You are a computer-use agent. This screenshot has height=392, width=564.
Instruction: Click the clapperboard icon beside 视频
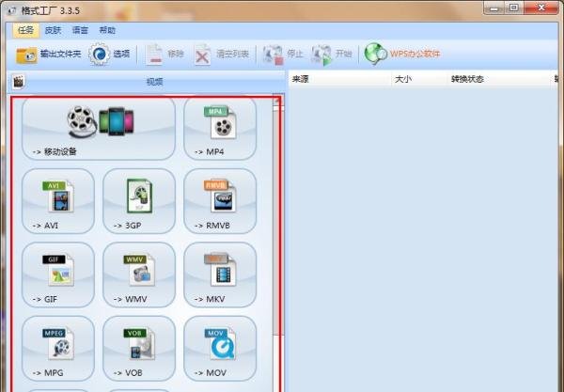pos(18,82)
